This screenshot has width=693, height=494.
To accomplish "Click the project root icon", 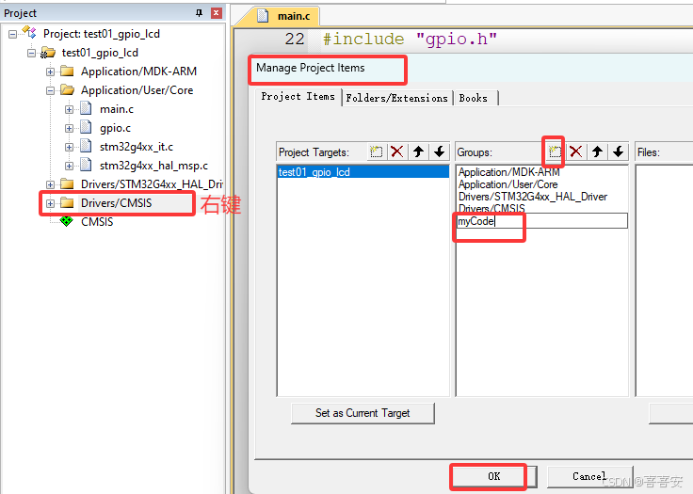I will [x=29, y=33].
